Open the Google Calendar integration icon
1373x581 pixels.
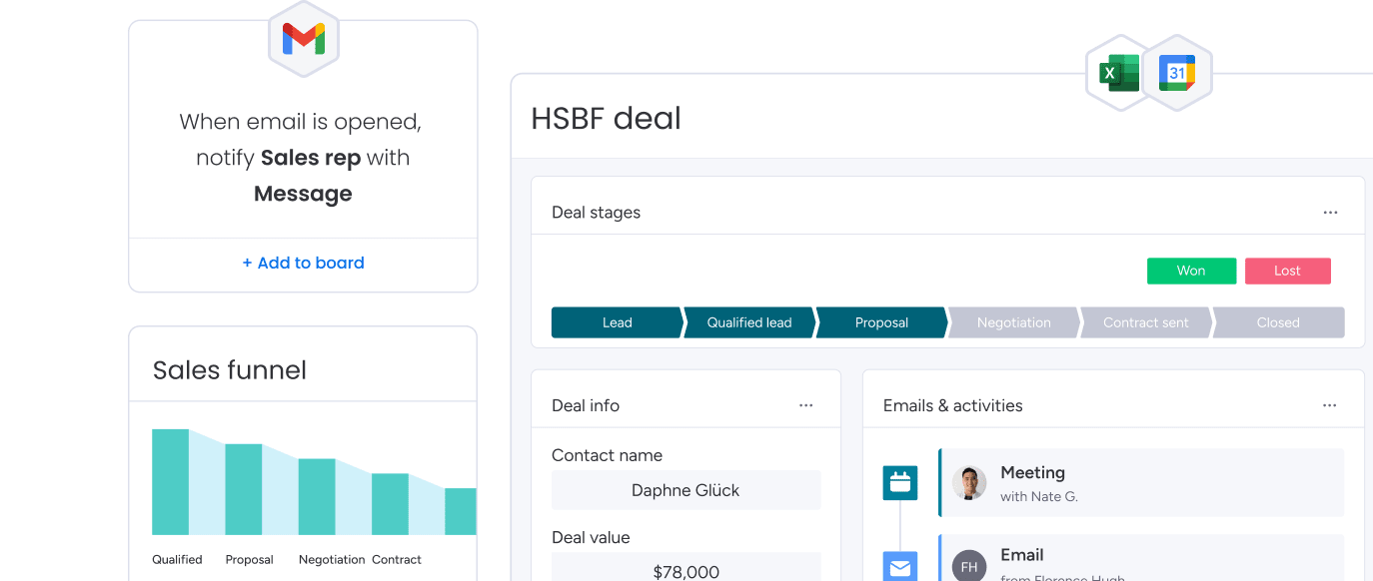tap(1177, 74)
